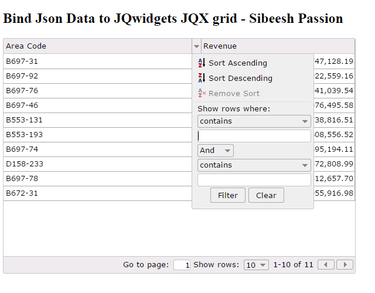Viewport: 375px width, 293px height.
Task: Focus the second filter value input
Action: pos(254,180)
